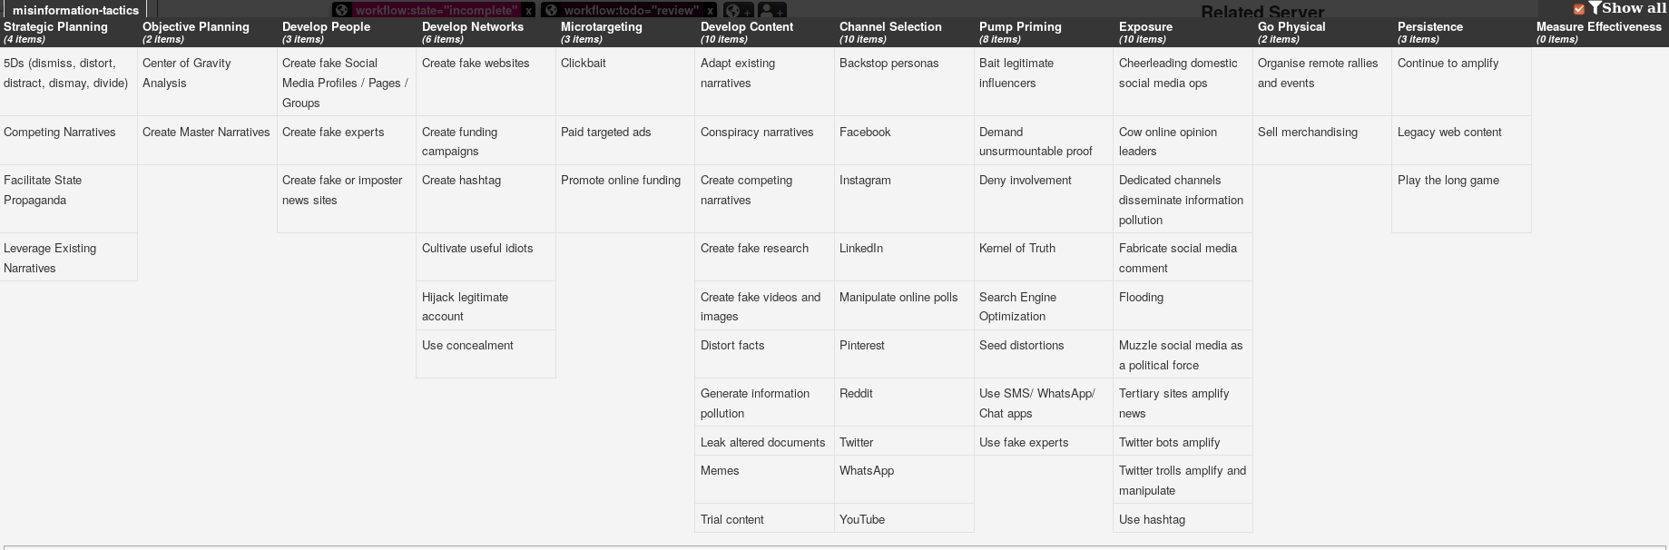Viewport: 1669px width, 550px height.
Task: Click the Strategic Planning column header
Action: click(x=55, y=27)
